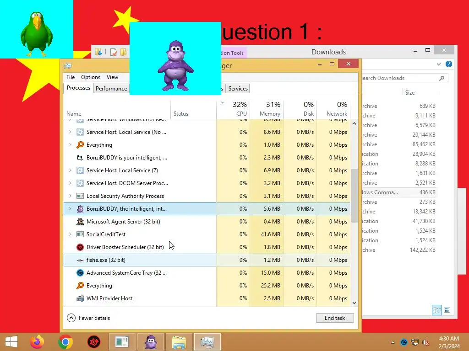
Task: Expand the SocialCreditTest process
Action: pyautogui.click(x=70, y=234)
